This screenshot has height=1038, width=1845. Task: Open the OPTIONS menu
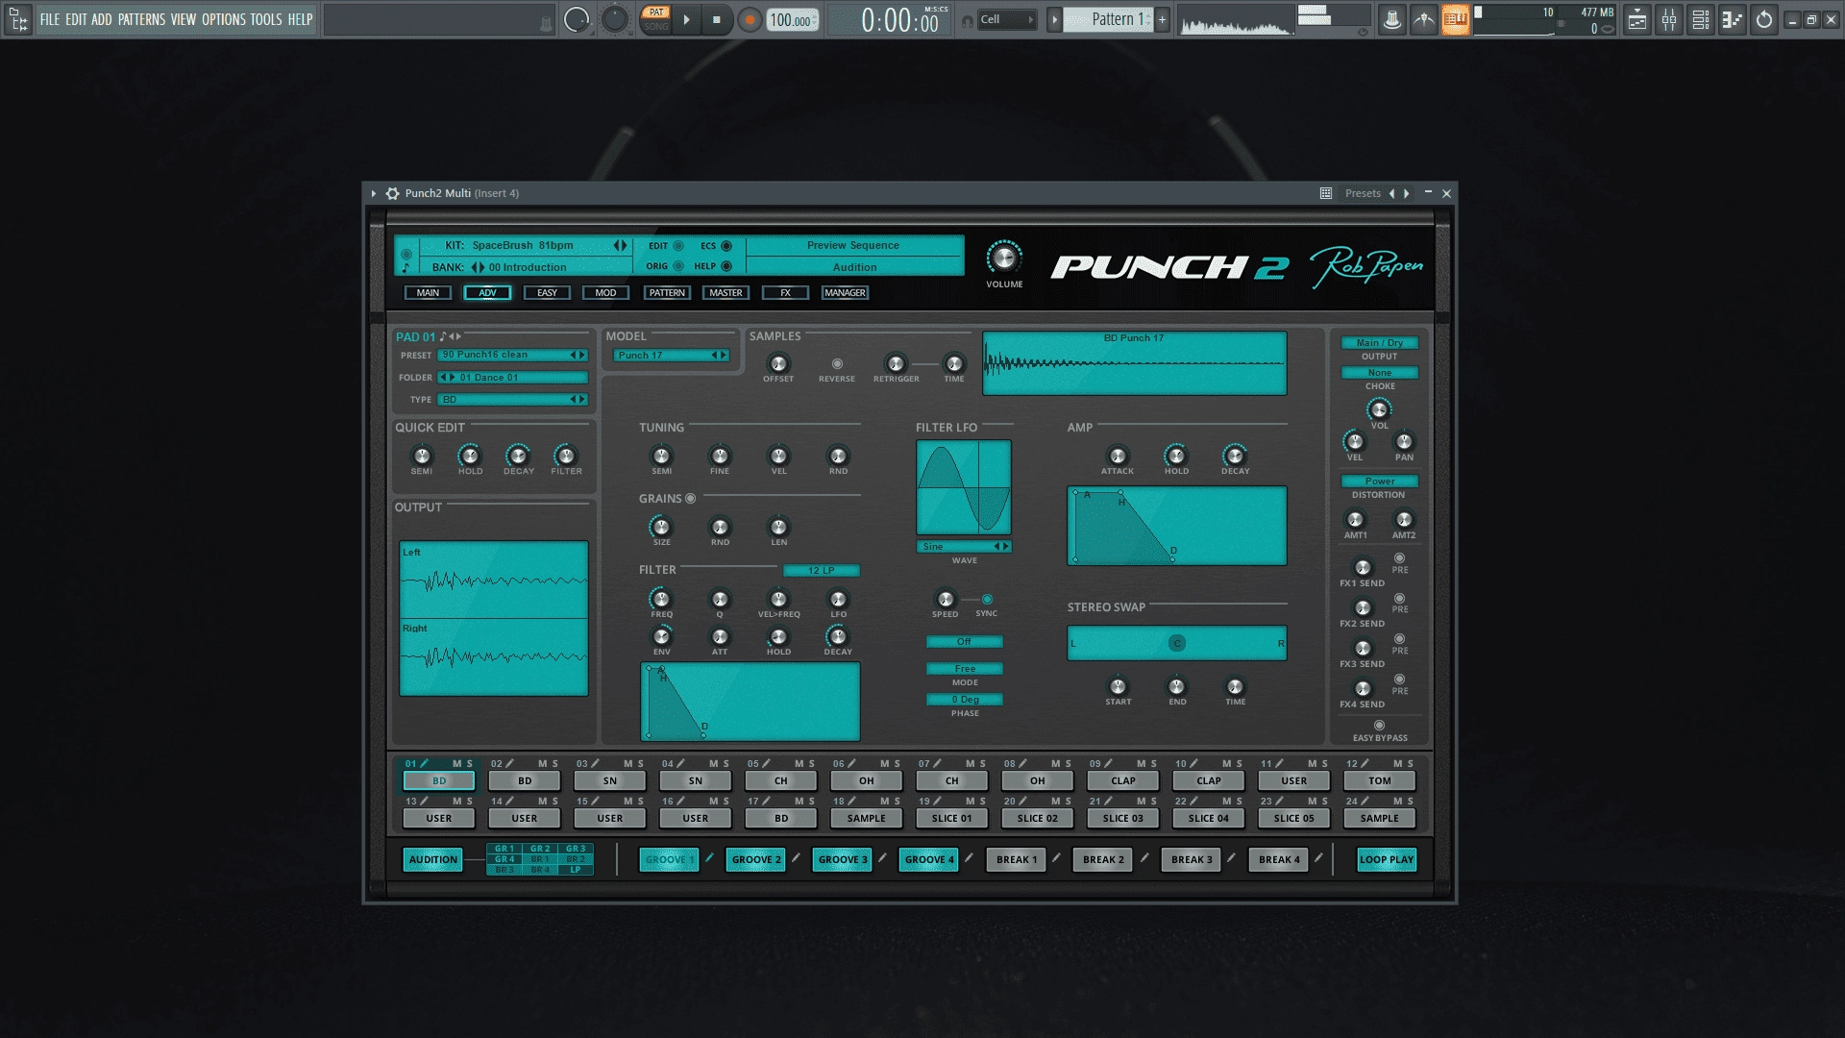pos(224,19)
